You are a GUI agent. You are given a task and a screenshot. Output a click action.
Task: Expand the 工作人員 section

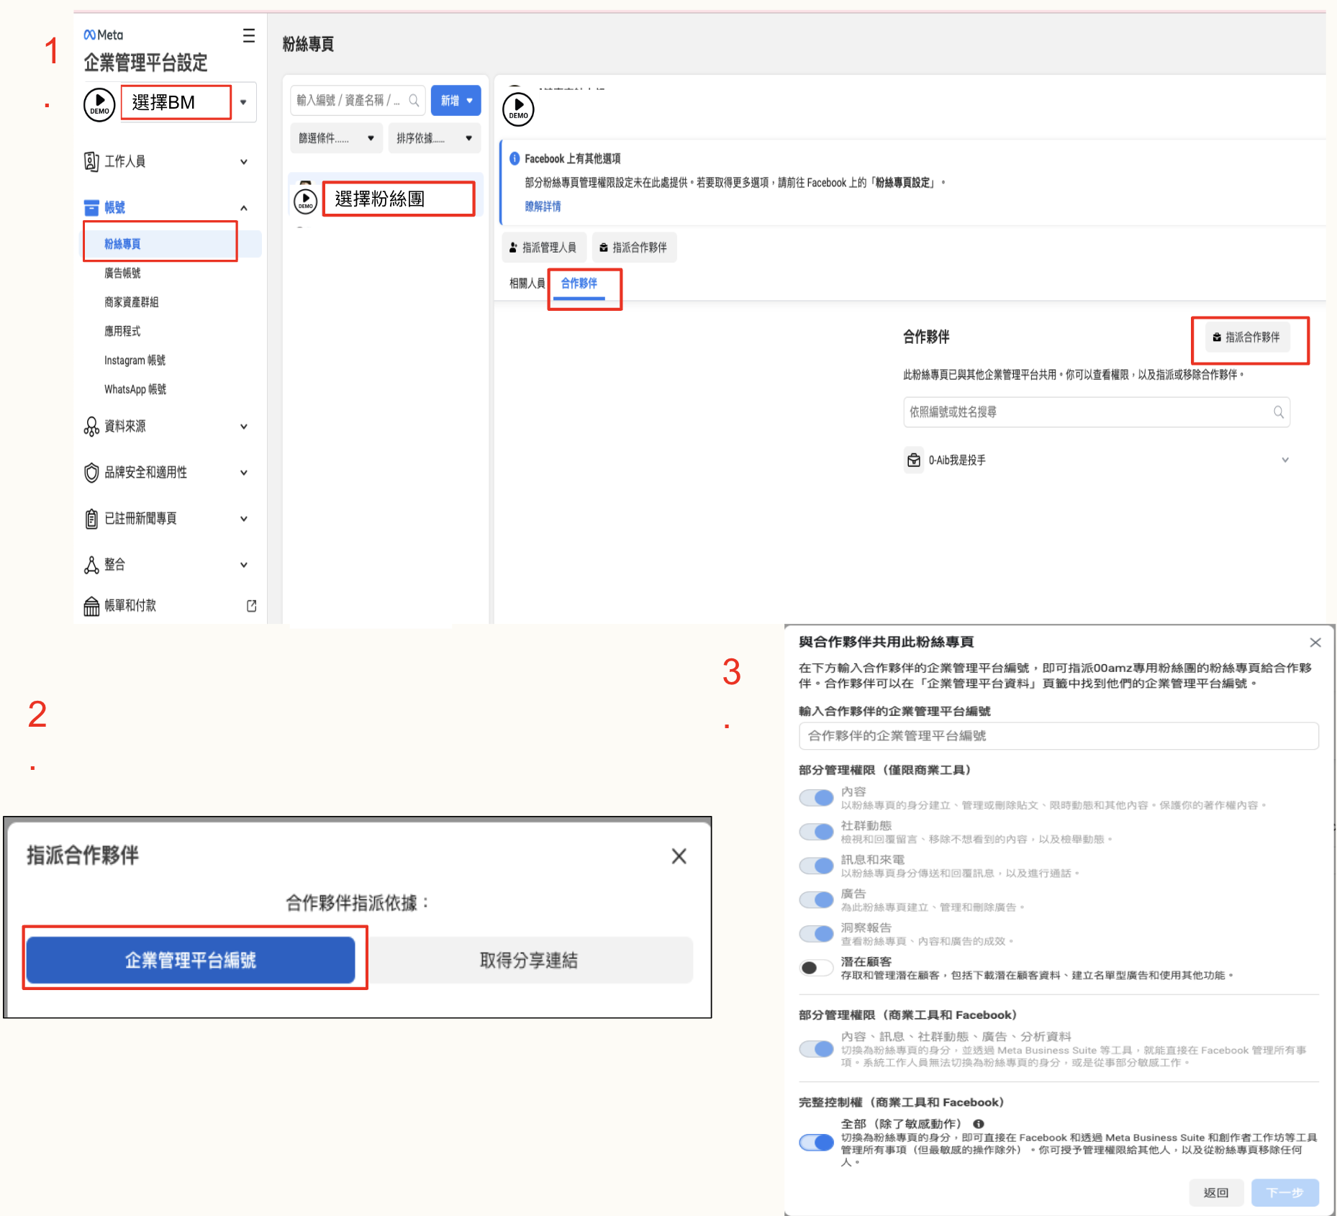click(244, 162)
